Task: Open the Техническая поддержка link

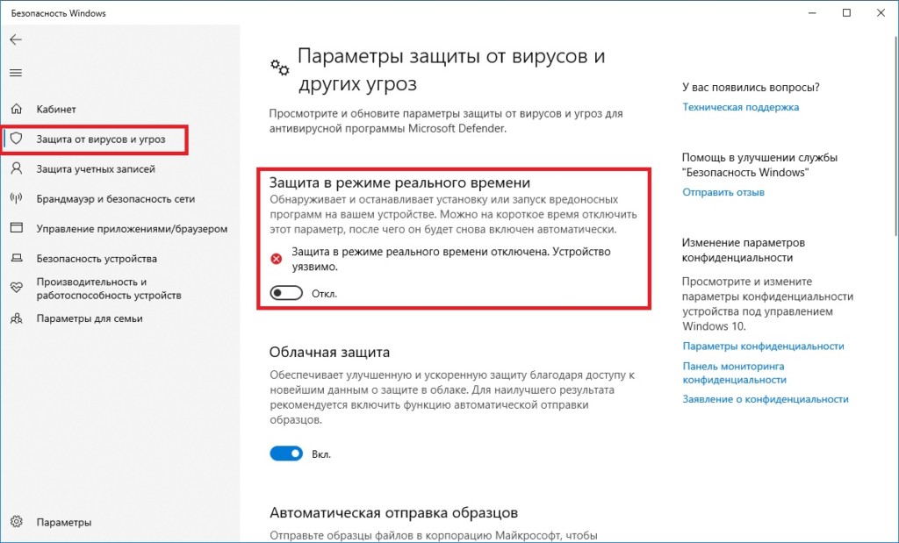Action: pos(740,107)
